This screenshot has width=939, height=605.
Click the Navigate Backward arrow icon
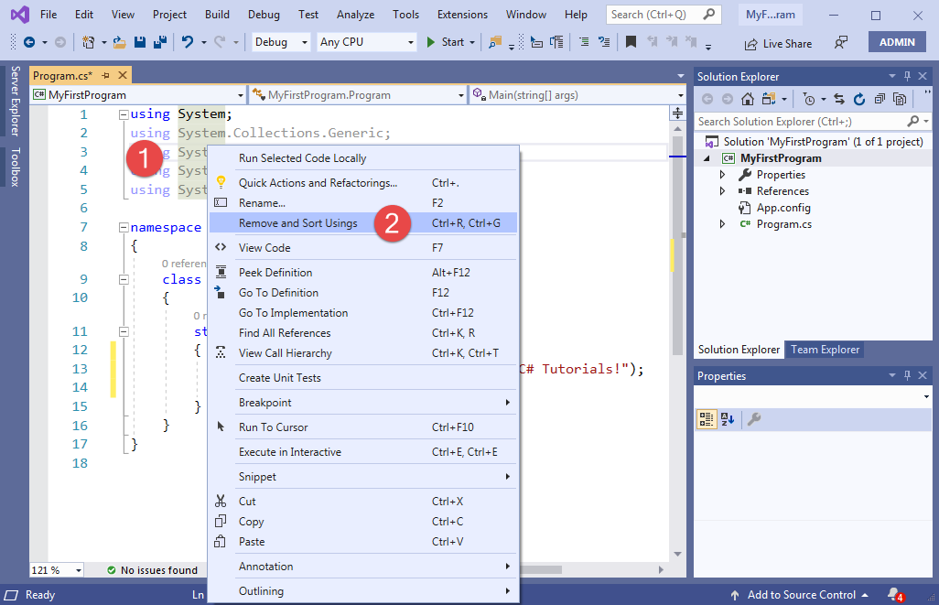28,42
